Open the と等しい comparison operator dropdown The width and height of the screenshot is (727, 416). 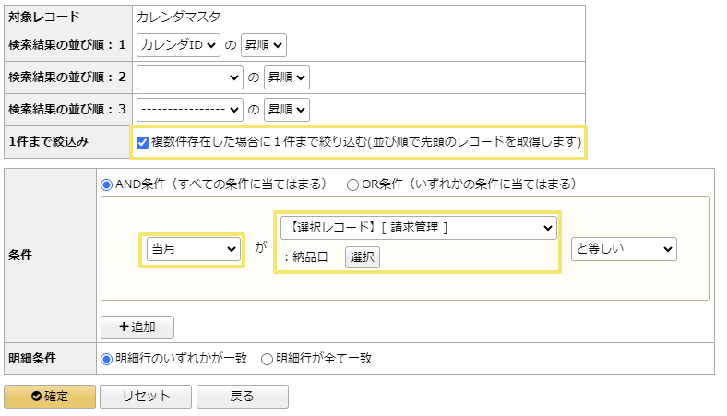point(624,249)
